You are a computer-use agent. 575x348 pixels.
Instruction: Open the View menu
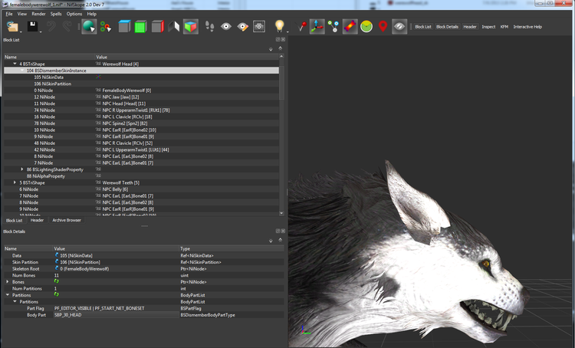coord(22,14)
